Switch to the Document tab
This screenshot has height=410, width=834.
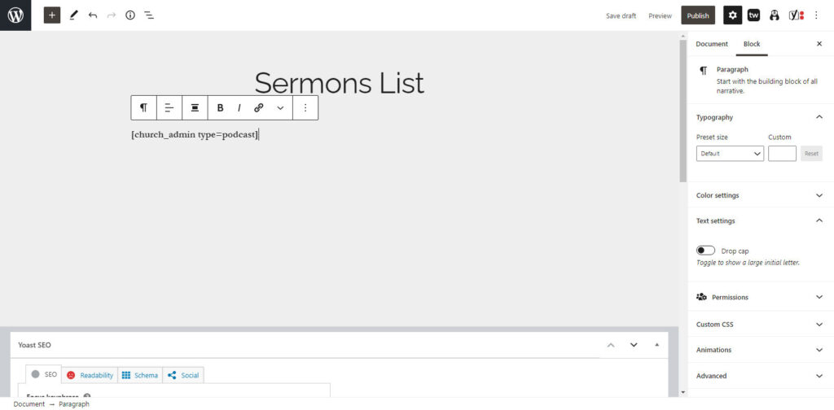coord(712,44)
